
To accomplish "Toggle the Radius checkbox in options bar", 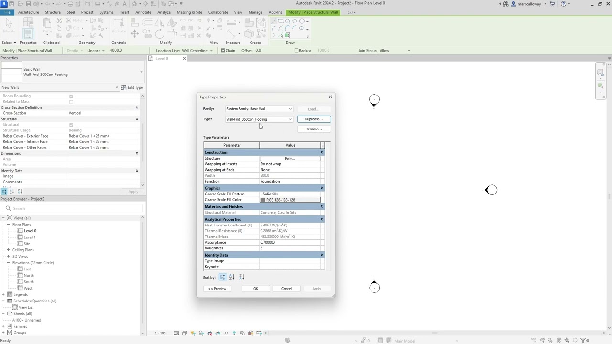I will coord(296,50).
